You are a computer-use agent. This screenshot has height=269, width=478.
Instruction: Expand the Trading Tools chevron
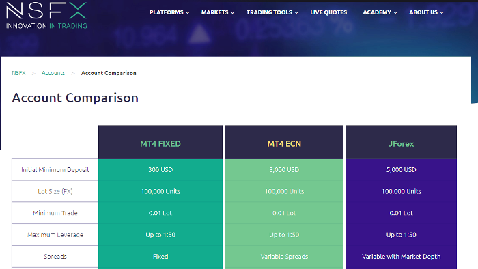pyautogui.click(x=296, y=13)
